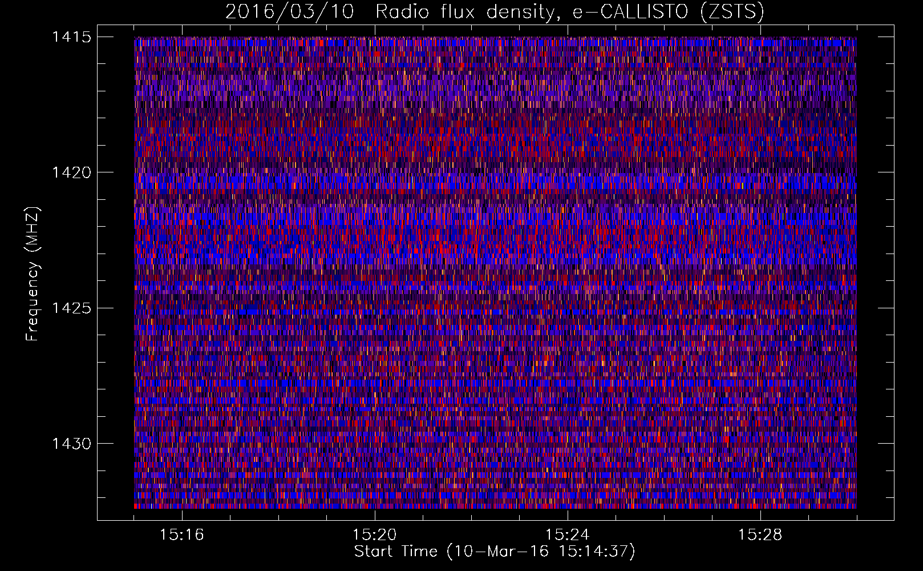Viewport: 923px width, 571px height.
Task: Click the 1415 frequency axis label
Action: 72,37
